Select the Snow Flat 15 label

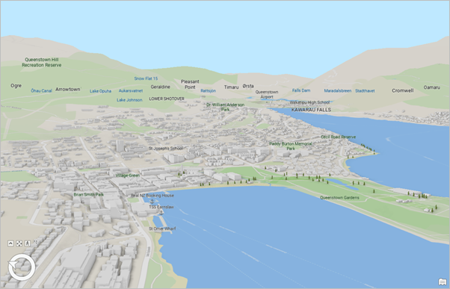pyautogui.click(x=146, y=78)
